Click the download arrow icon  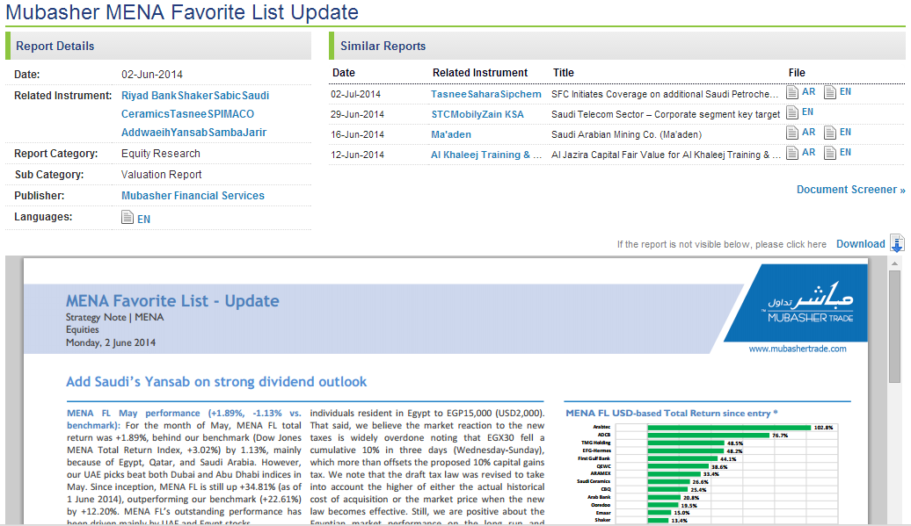897,243
